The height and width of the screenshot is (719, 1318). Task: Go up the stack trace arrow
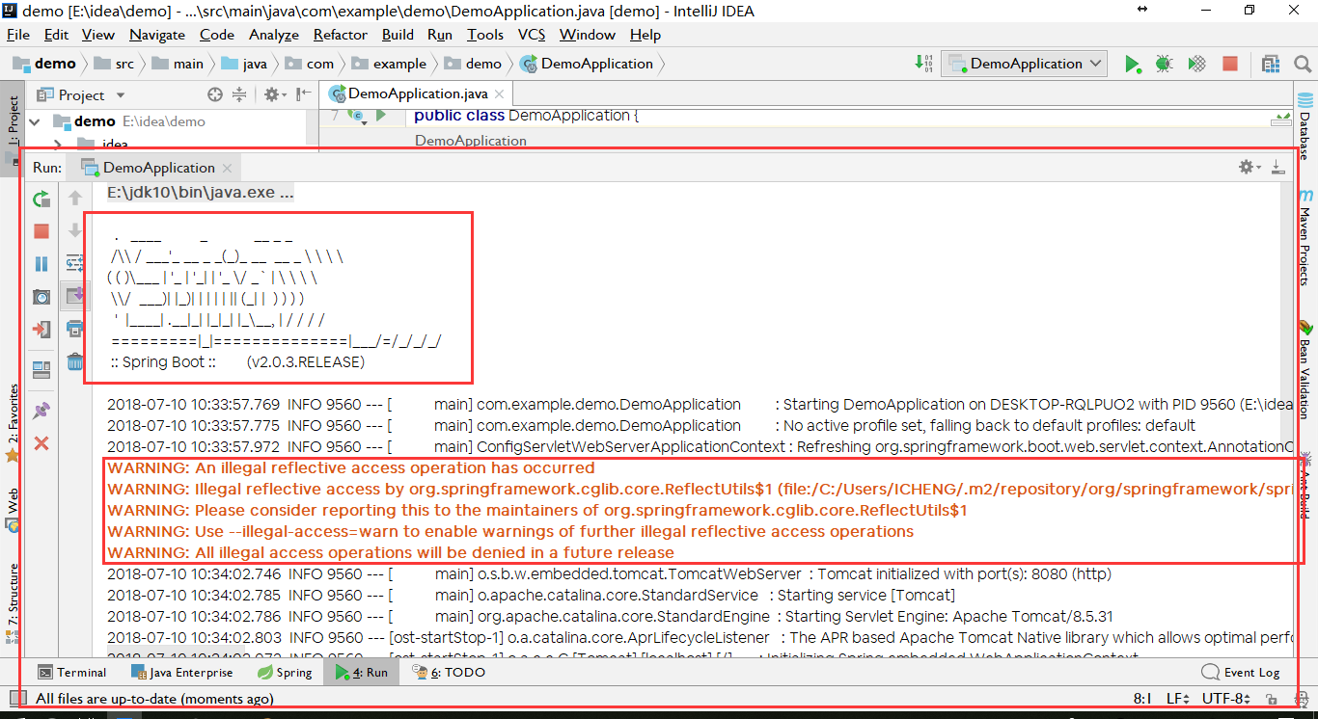tap(75, 199)
